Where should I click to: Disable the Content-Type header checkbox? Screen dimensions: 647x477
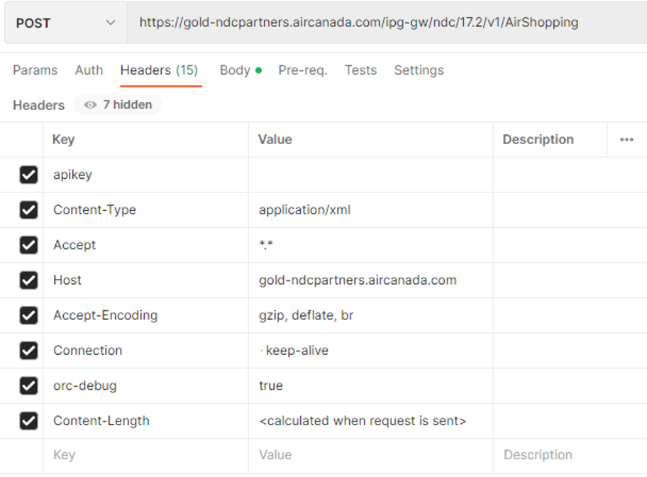28,210
